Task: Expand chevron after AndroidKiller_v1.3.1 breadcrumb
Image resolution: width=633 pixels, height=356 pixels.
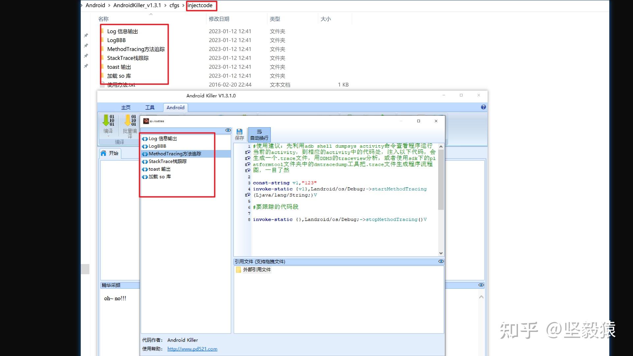Action: point(165,5)
